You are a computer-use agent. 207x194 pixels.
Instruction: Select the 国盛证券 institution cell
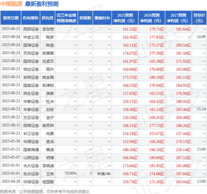pyautogui.click(x=31, y=85)
